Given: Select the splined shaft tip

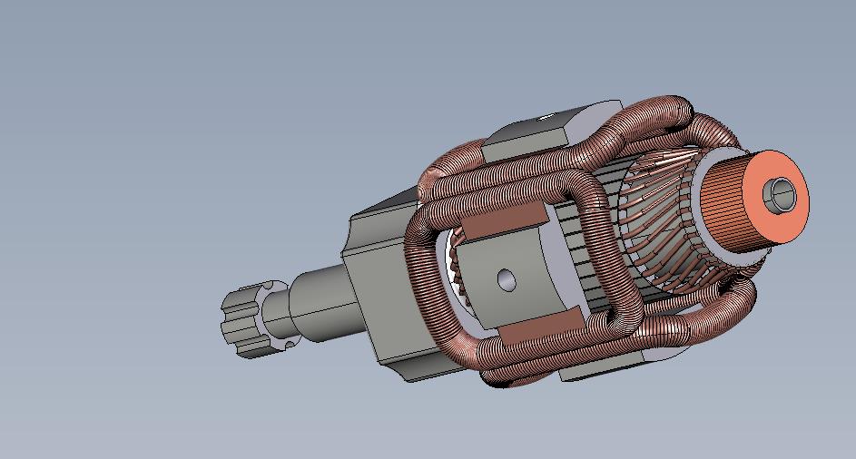Looking at the screenshot, I should 244,322.
